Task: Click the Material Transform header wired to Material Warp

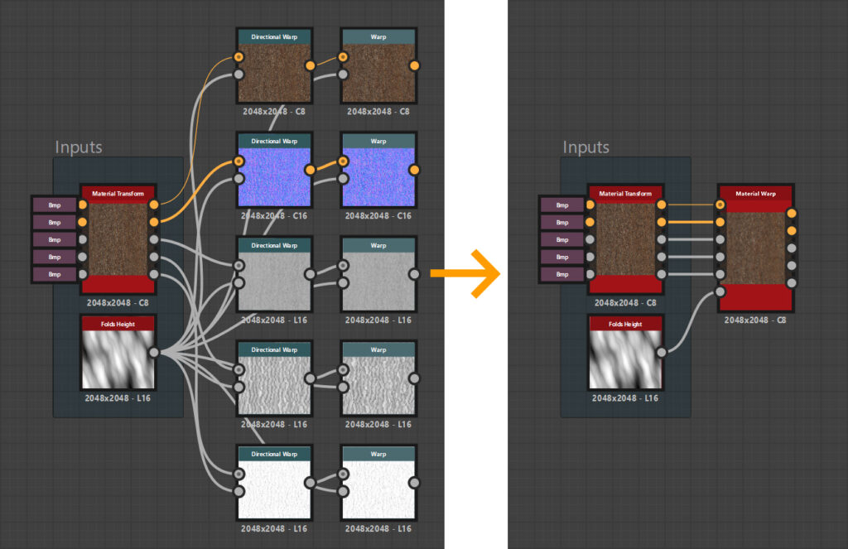Action: (625, 194)
